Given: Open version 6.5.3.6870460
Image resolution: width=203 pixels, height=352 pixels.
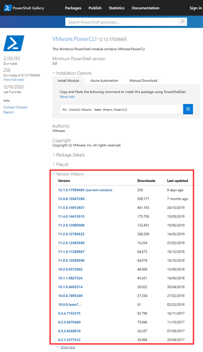Looking at the screenshot, I should [69, 322].
